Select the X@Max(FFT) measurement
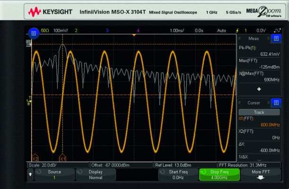Image resolution: width=289 pixels, height=189 pixels. point(259,77)
